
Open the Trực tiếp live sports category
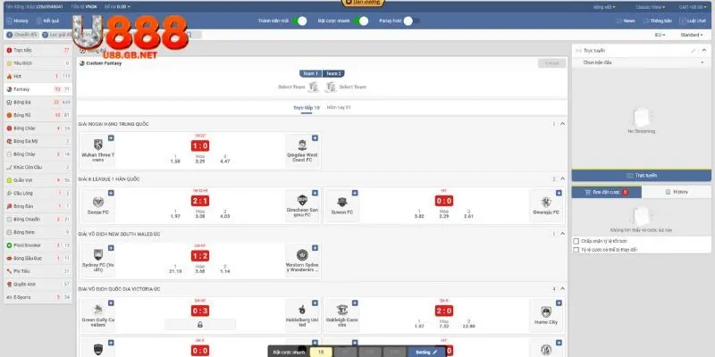(x=38, y=50)
